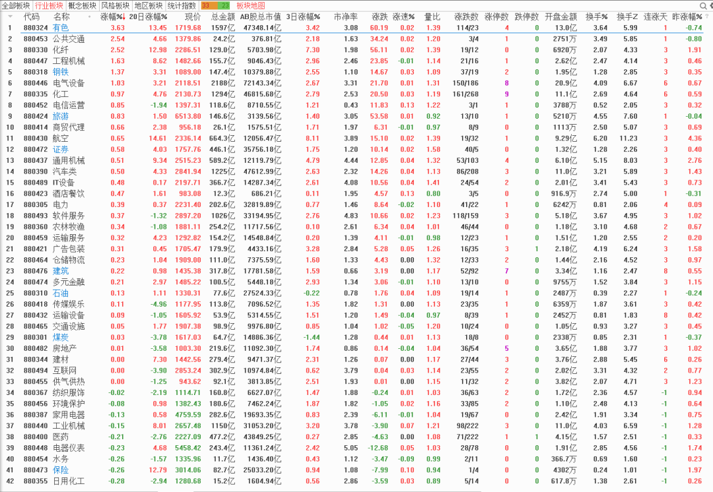The width and height of the screenshot is (713, 492).
Task: Select the 医药 sector row
Action: (x=356, y=437)
